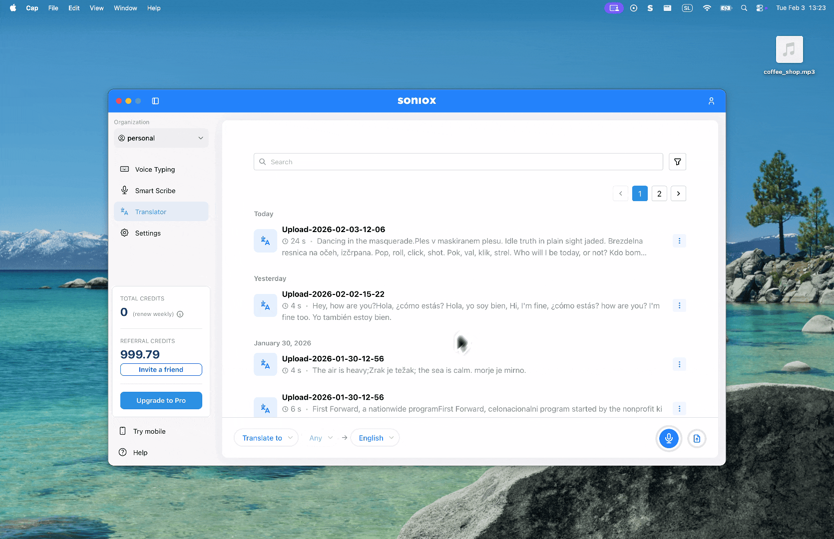This screenshot has height=539, width=834.
Task: Open options for Upload-2026-02-02-15-22
Action: click(x=679, y=305)
